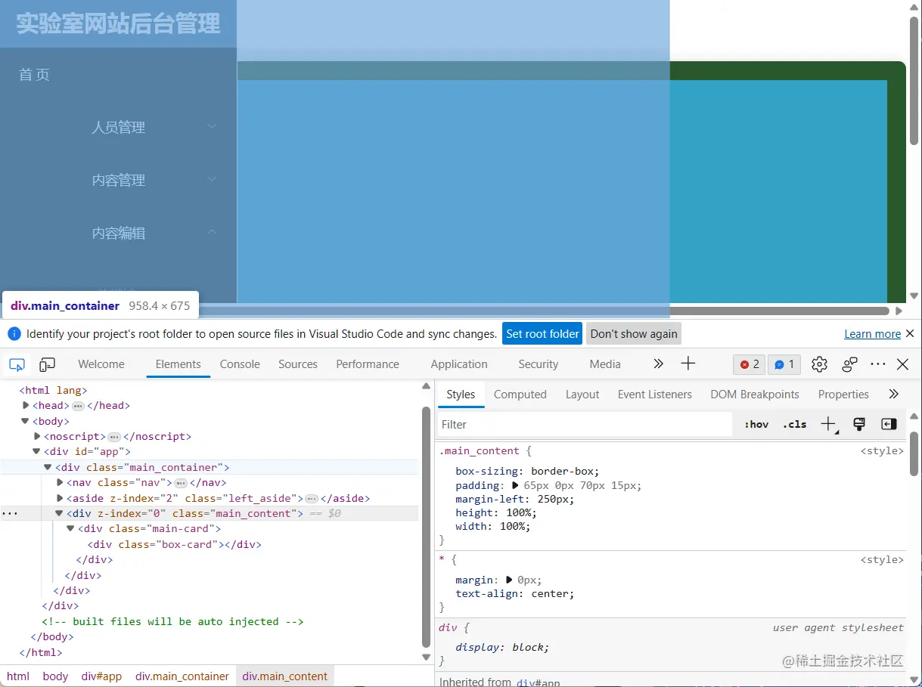This screenshot has width=922, height=687.
Task: Select div#app in the breadcrumb
Action: (101, 676)
